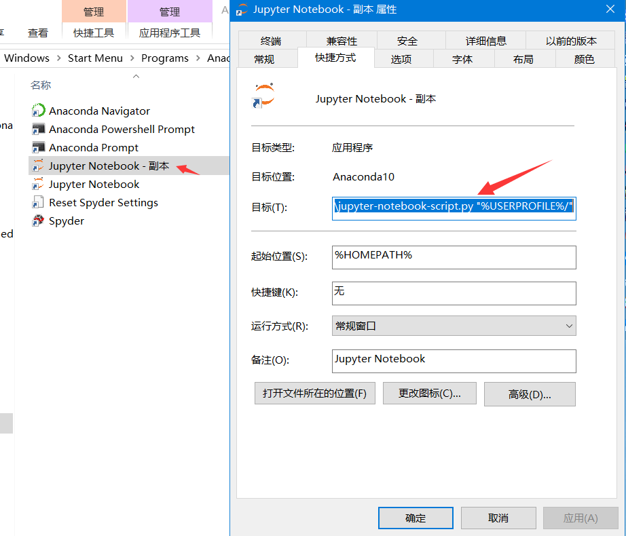Screen dimensions: 626x536
Task: Click the Reset Spyder Settings icon
Action: pos(38,202)
